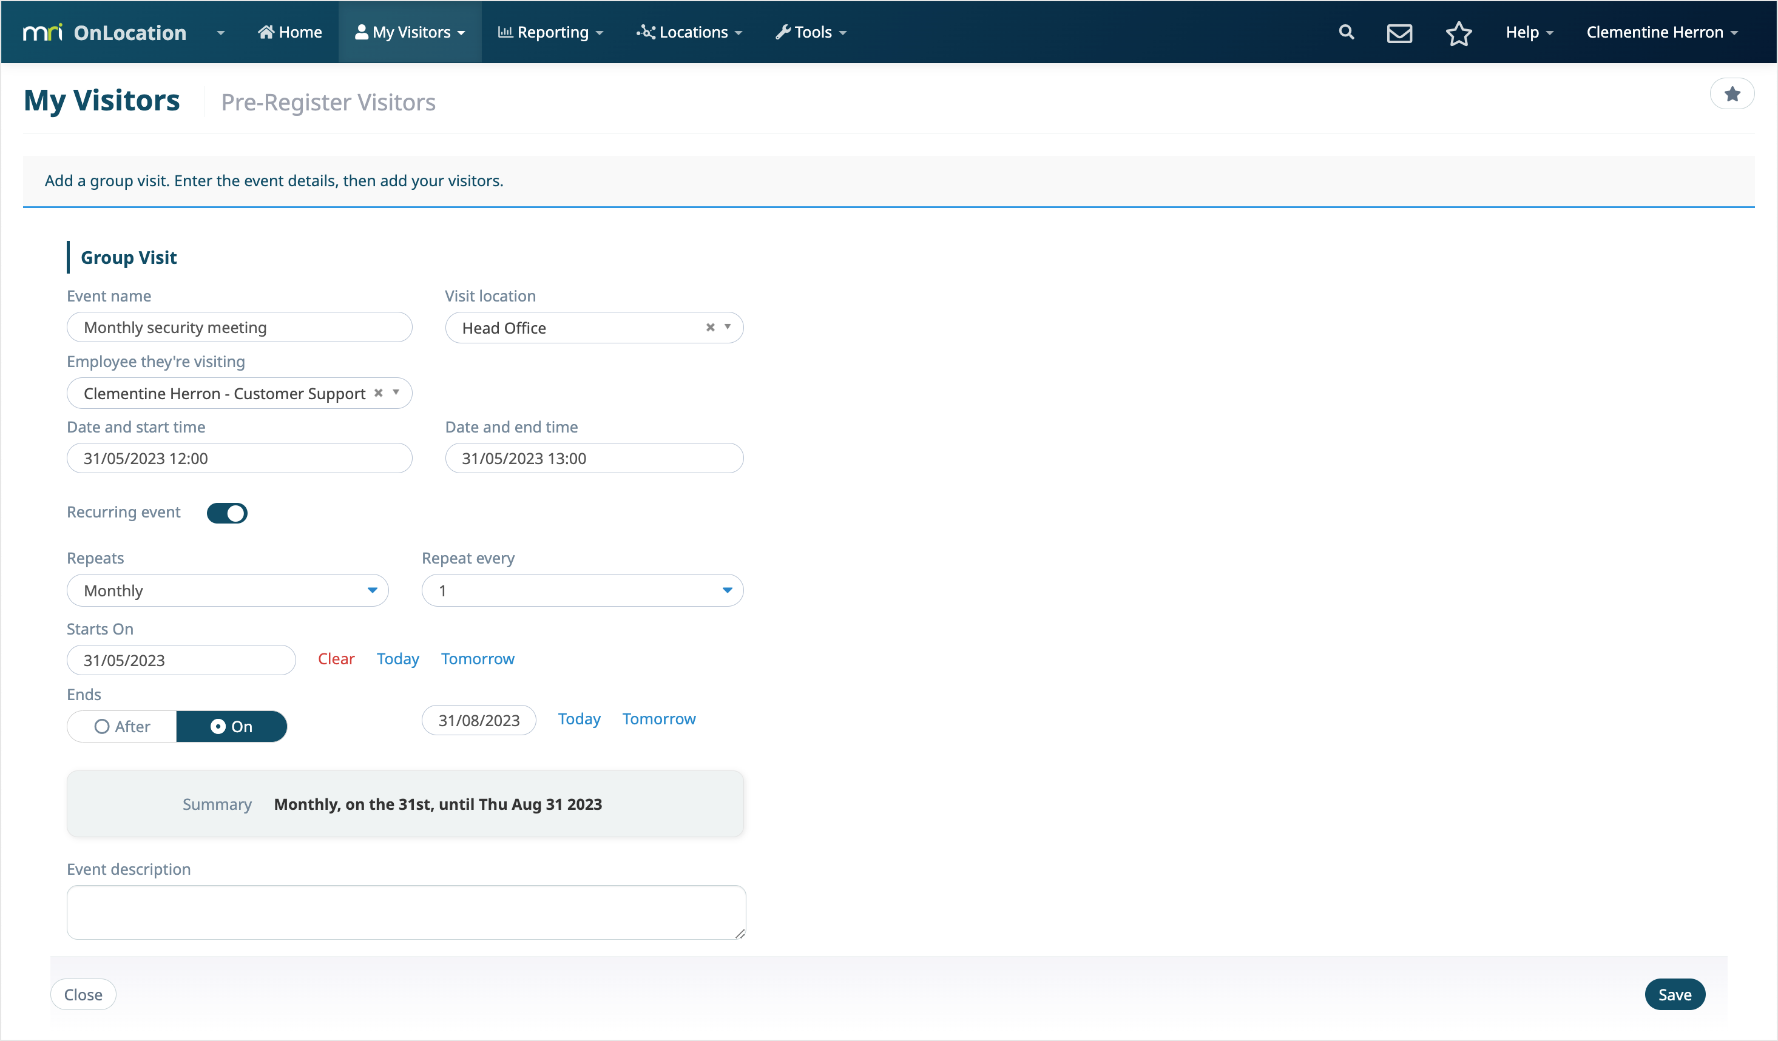1778x1041 pixels.
Task: Click the MRI OnLocation logo
Action: (104, 32)
